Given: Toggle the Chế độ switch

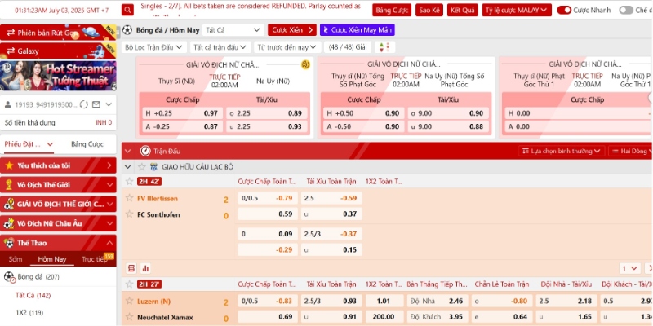Looking at the screenshot, I should pos(625,11).
